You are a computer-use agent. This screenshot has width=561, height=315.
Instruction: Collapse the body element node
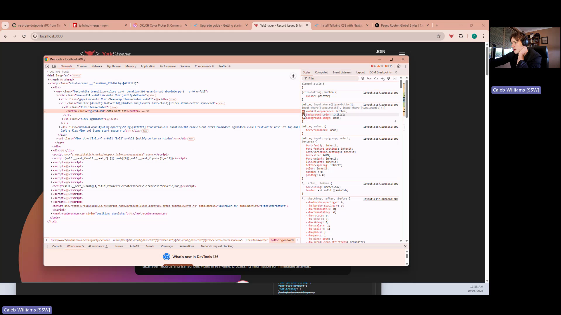49,83
